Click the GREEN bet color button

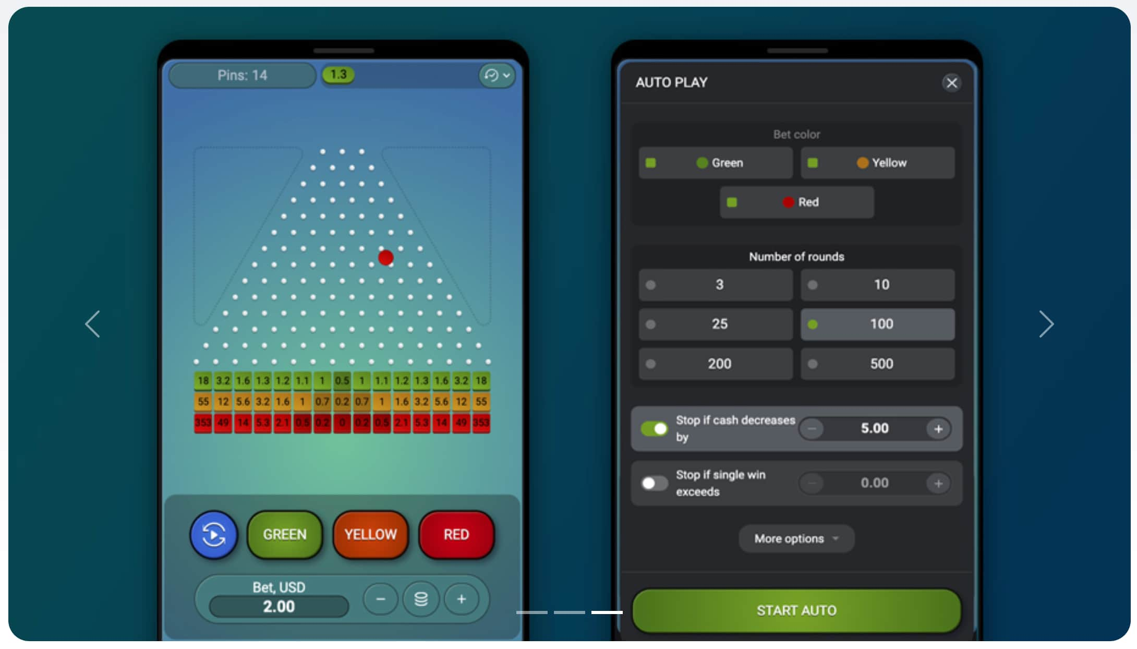(x=715, y=162)
